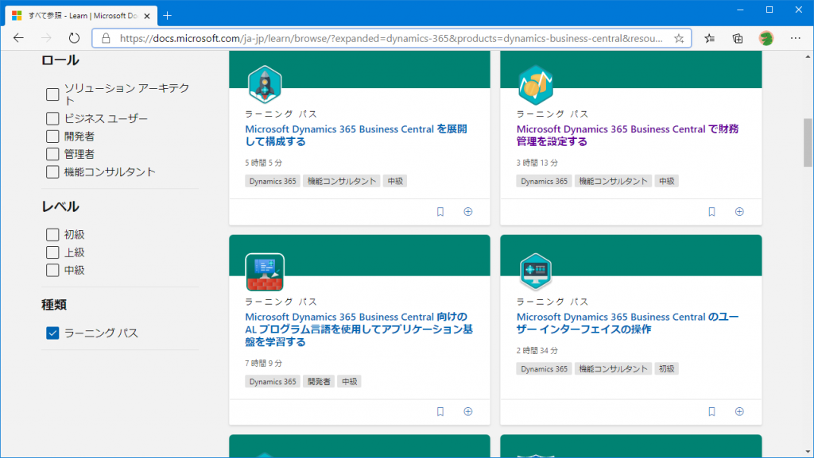Screen dimensions: 814x458
Task: Check the 開発者 role checkbox
Action: point(52,137)
